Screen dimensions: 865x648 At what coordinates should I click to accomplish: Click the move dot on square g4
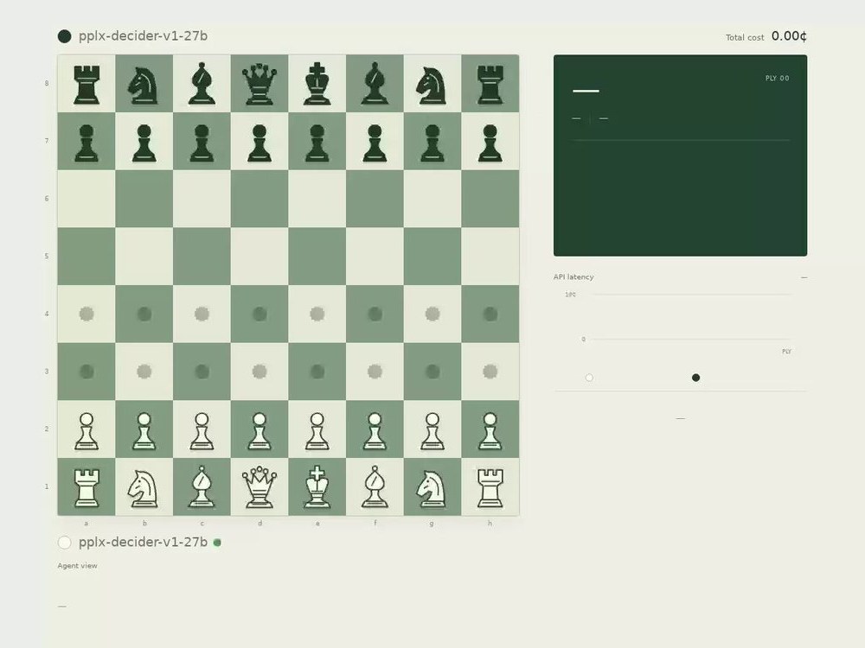[x=432, y=314]
